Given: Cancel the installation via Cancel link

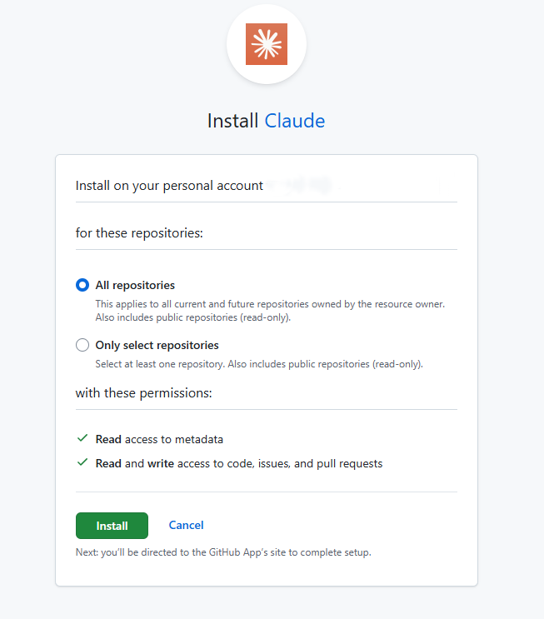Looking at the screenshot, I should point(186,525).
